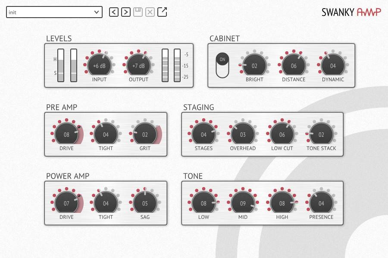Screen dimensions: 388x258
Task: Select the Tone Stack knob
Action: point(321,135)
